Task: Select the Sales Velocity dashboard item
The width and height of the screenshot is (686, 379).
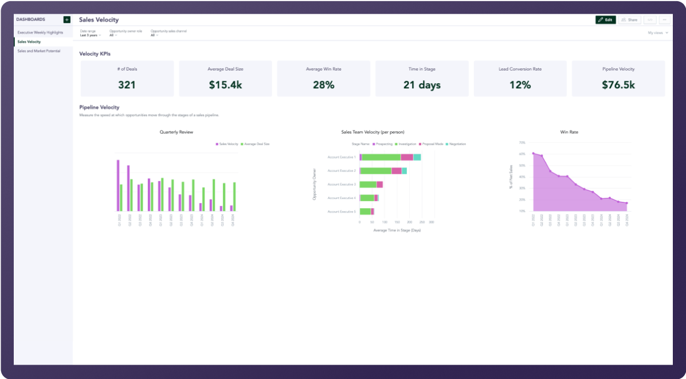Action: 29,42
